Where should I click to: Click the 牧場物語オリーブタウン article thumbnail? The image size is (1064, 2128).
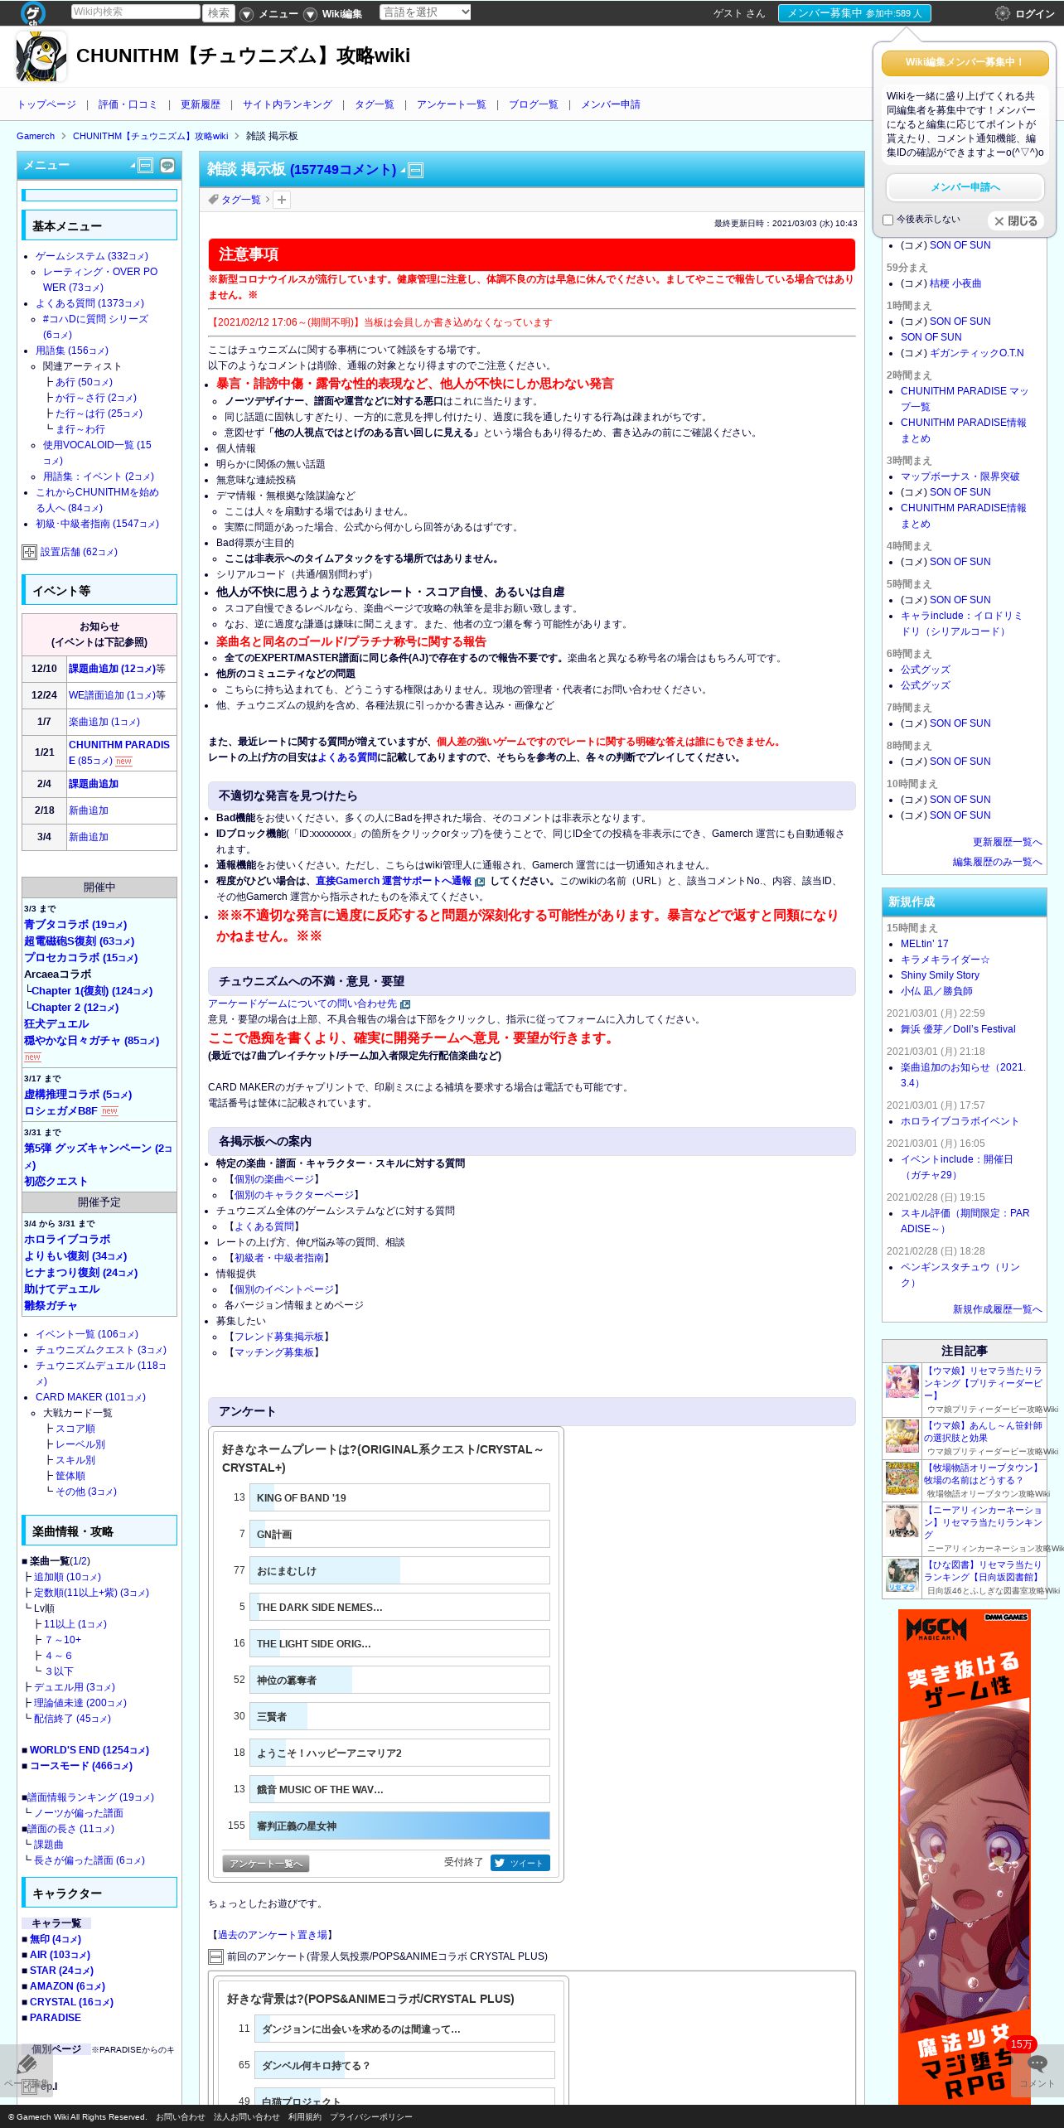click(x=902, y=1478)
